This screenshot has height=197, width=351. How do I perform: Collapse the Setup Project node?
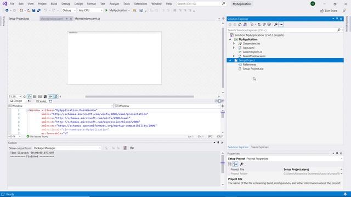230,60
